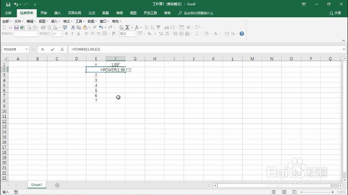
Task: Click the blue Undo arrow in classic toolbar
Action: 101,27
